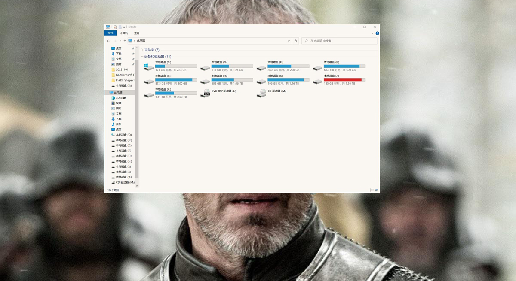Open the address bar history dropdown
516x281 pixels.
(x=289, y=41)
